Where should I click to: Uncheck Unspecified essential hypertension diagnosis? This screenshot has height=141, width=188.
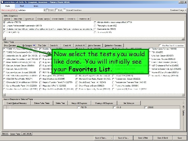(4, 26)
